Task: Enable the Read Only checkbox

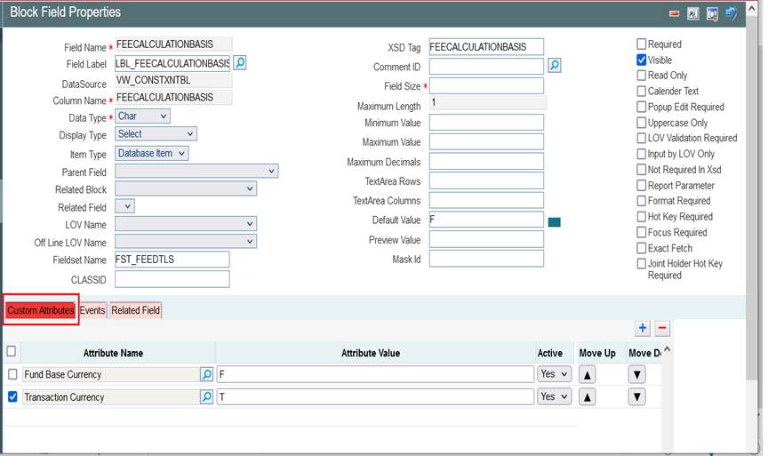Action: tap(641, 76)
